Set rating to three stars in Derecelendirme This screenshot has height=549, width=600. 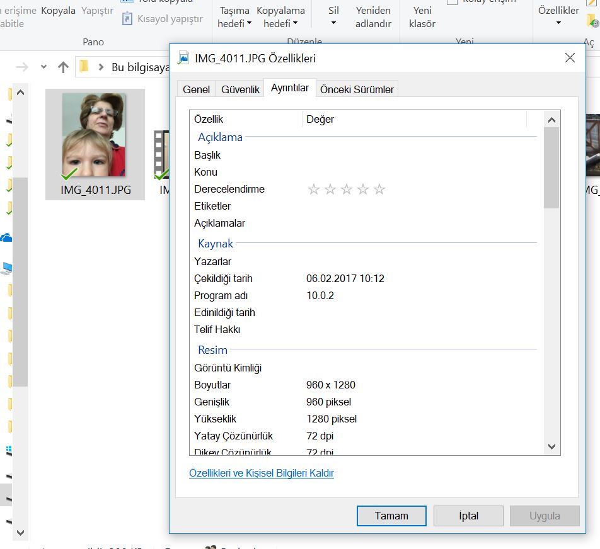[346, 189]
